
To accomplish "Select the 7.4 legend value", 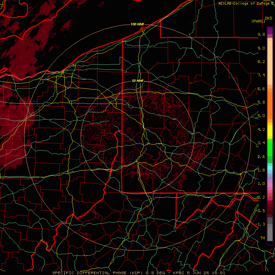I will [261, 75].
